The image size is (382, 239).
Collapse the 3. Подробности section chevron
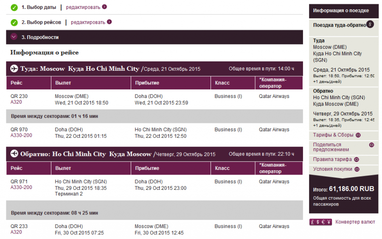click(14, 37)
